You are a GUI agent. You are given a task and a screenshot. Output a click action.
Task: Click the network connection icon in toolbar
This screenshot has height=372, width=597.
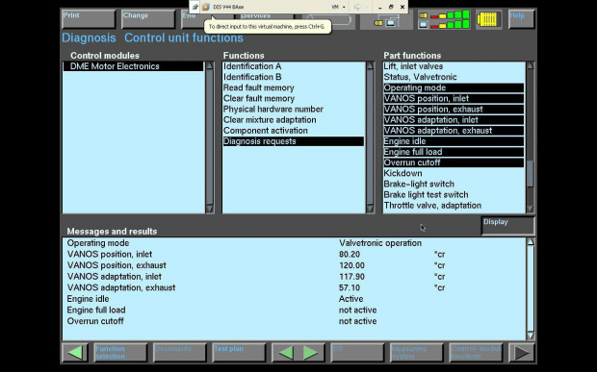click(x=386, y=20)
